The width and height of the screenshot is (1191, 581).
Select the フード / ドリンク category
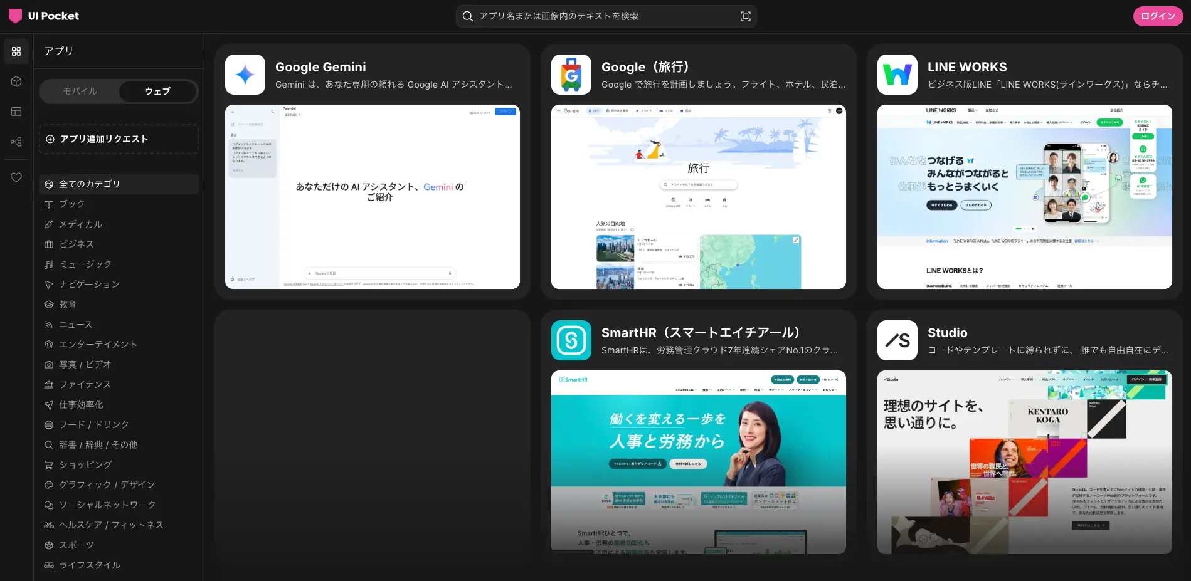point(119,425)
